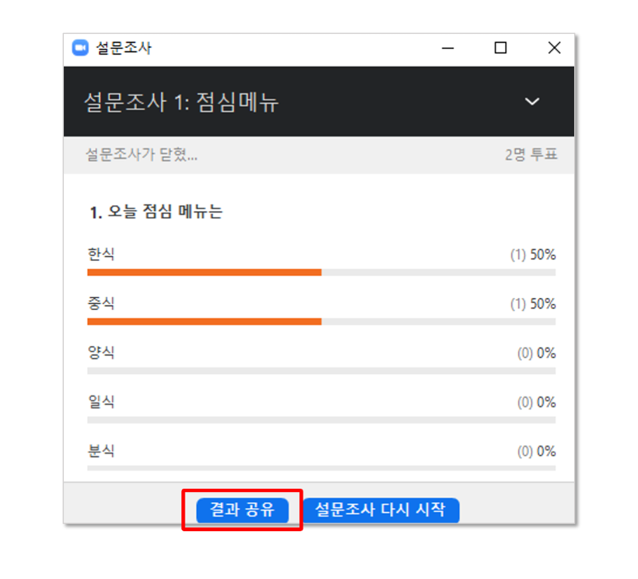Select the 중식 option label
Image resolution: width=638 pixels, height=579 pixels.
(x=101, y=303)
